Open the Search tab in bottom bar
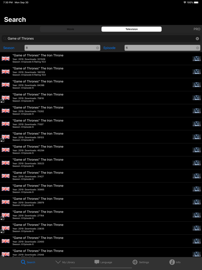Viewport: 202px width, 270px height. [28, 262]
